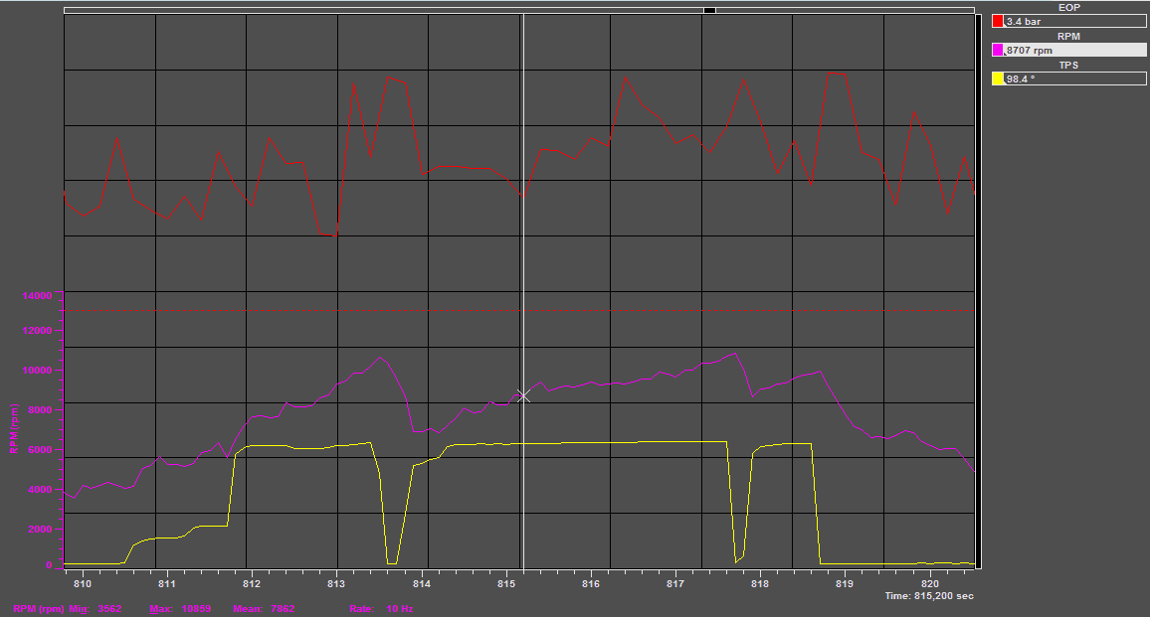Click the black thumb on the top overview bar
The image size is (1150, 617).
pyautogui.click(x=709, y=10)
